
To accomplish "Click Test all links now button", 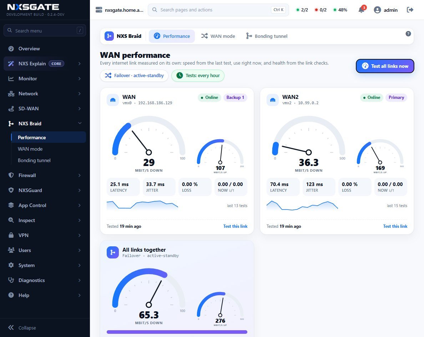I will [x=385, y=66].
